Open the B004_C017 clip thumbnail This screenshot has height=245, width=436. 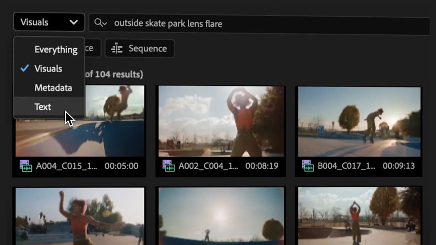359,121
